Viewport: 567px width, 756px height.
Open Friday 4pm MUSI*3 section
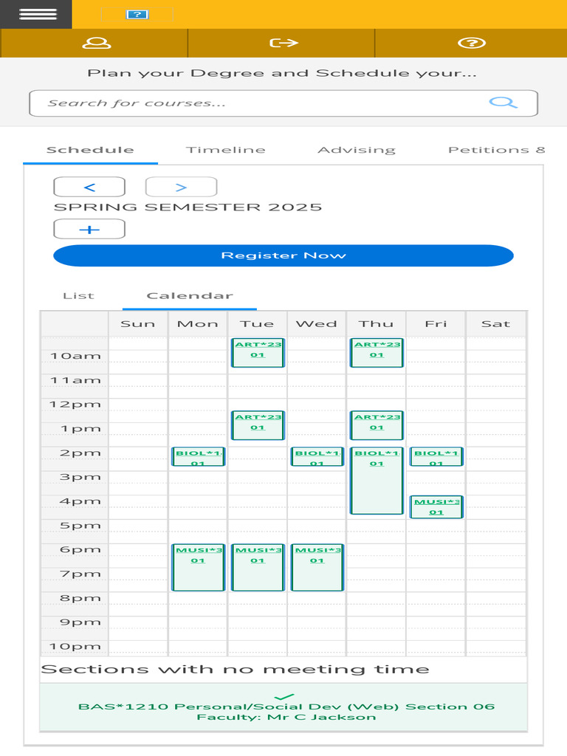436,507
